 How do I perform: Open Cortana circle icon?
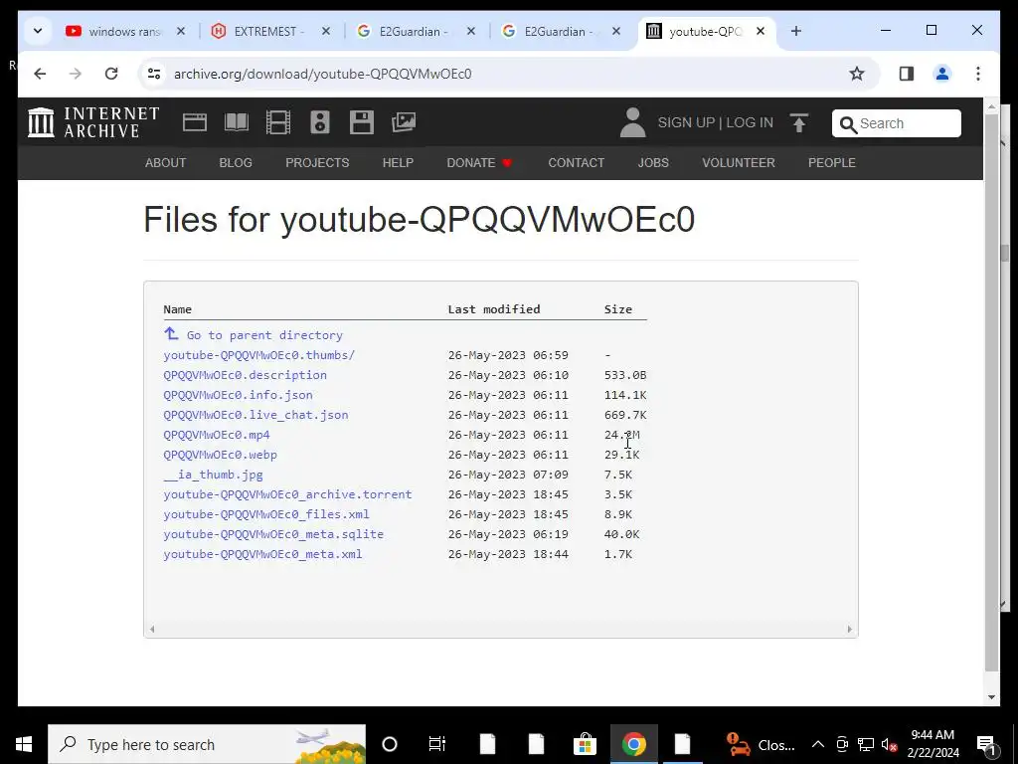click(x=390, y=744)
